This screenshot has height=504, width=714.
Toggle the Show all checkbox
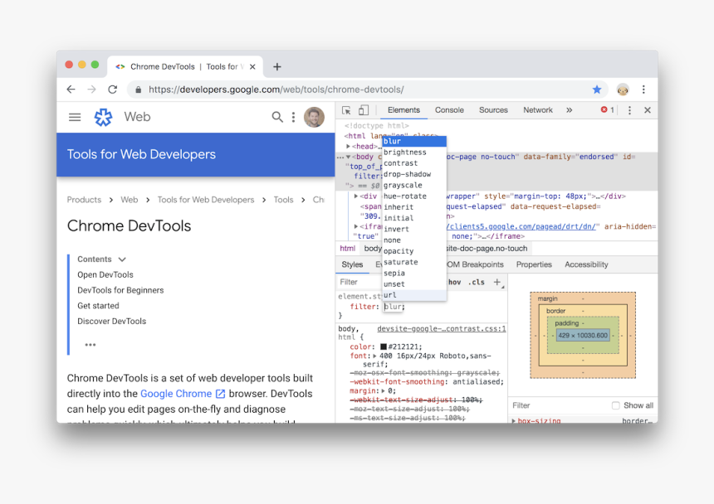click(x=616, y=405)
